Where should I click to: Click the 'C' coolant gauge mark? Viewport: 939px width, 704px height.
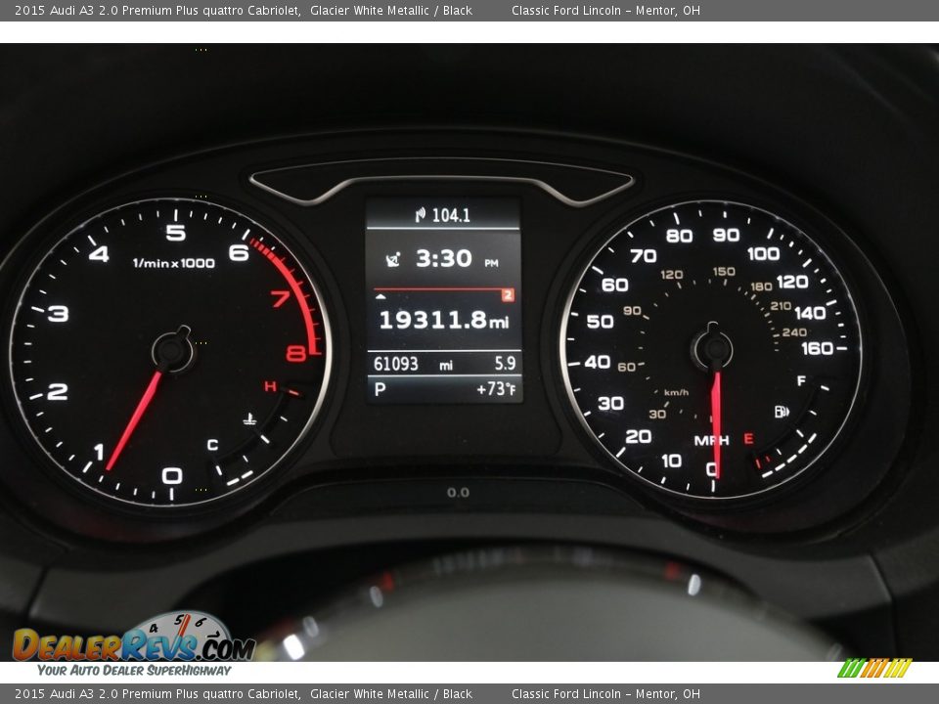pyautogui.click(x=212, y=445)
